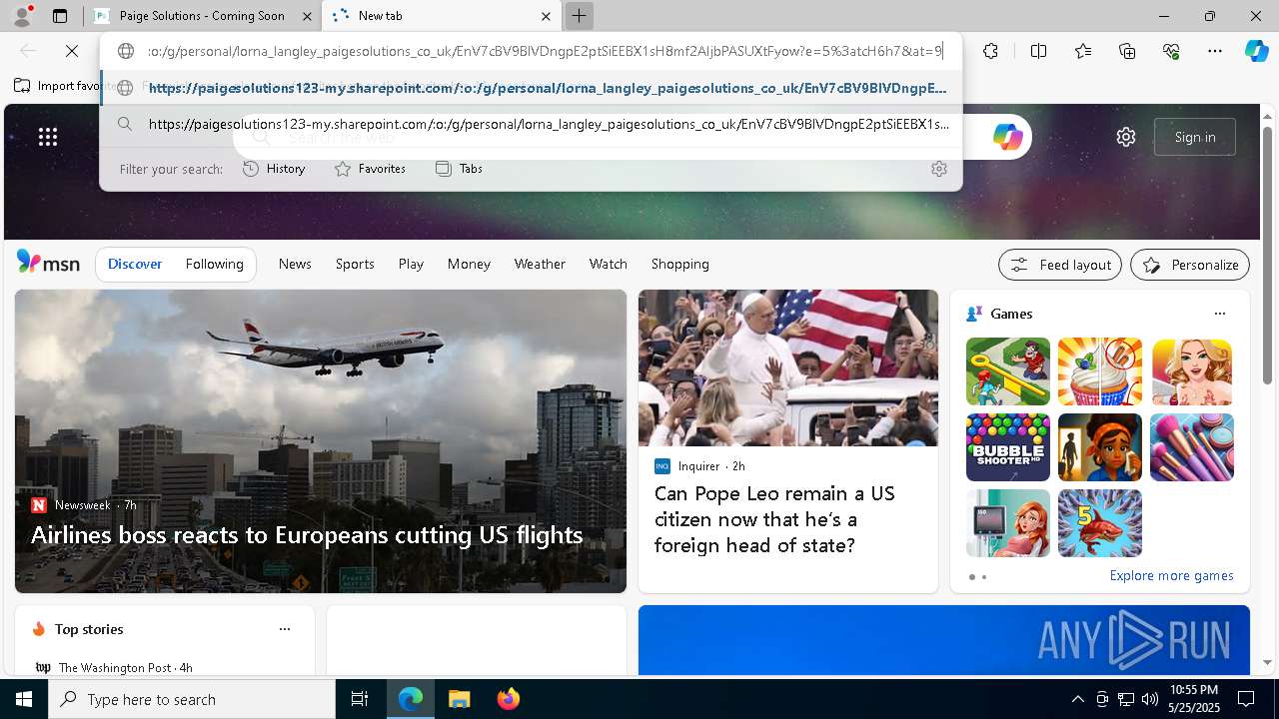The height and width of the screenshot is (719, 1279).
Task: Filter search by Tabs
Action: tap(459, 169)
